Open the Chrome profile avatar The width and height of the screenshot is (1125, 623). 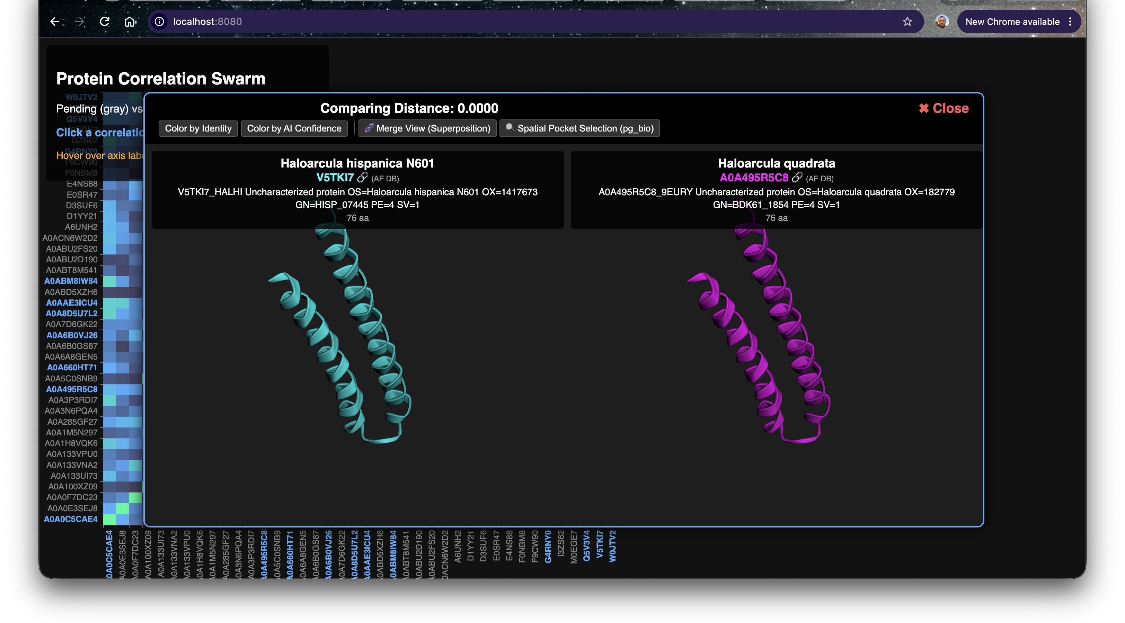pyautogui.click(x=941, y=21)
